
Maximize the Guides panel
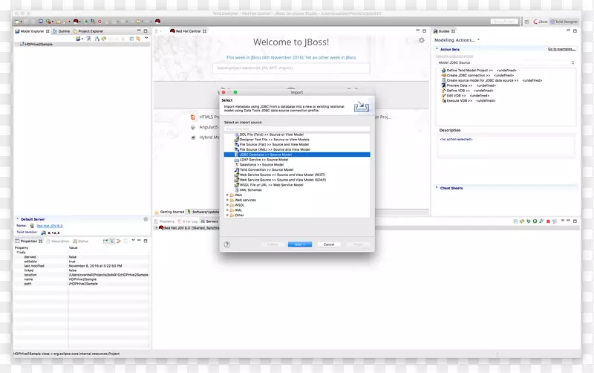(575, 31)
